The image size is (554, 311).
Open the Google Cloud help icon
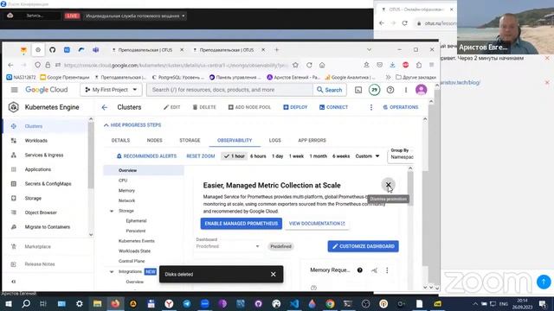coord(390,90)
